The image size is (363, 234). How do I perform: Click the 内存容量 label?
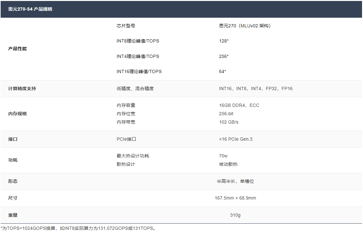126,105
